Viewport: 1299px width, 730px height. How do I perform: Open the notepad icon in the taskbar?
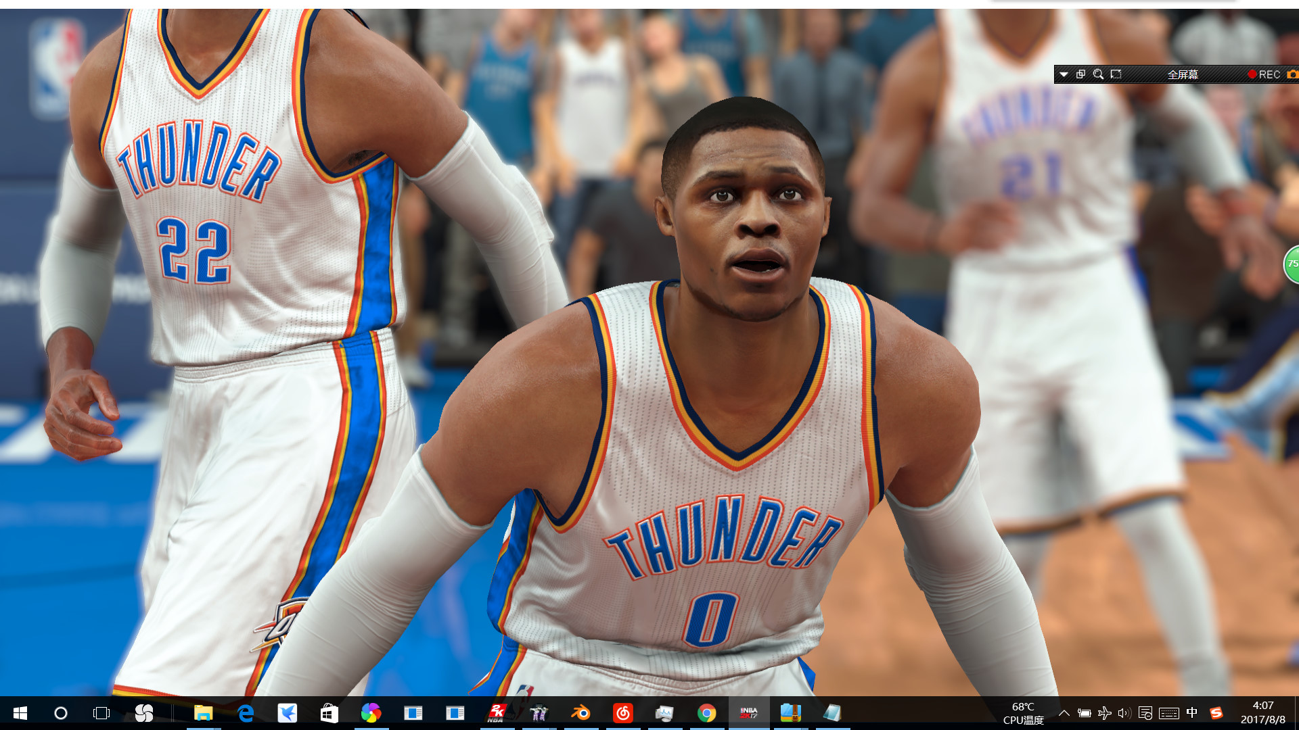tap(832, 713)
